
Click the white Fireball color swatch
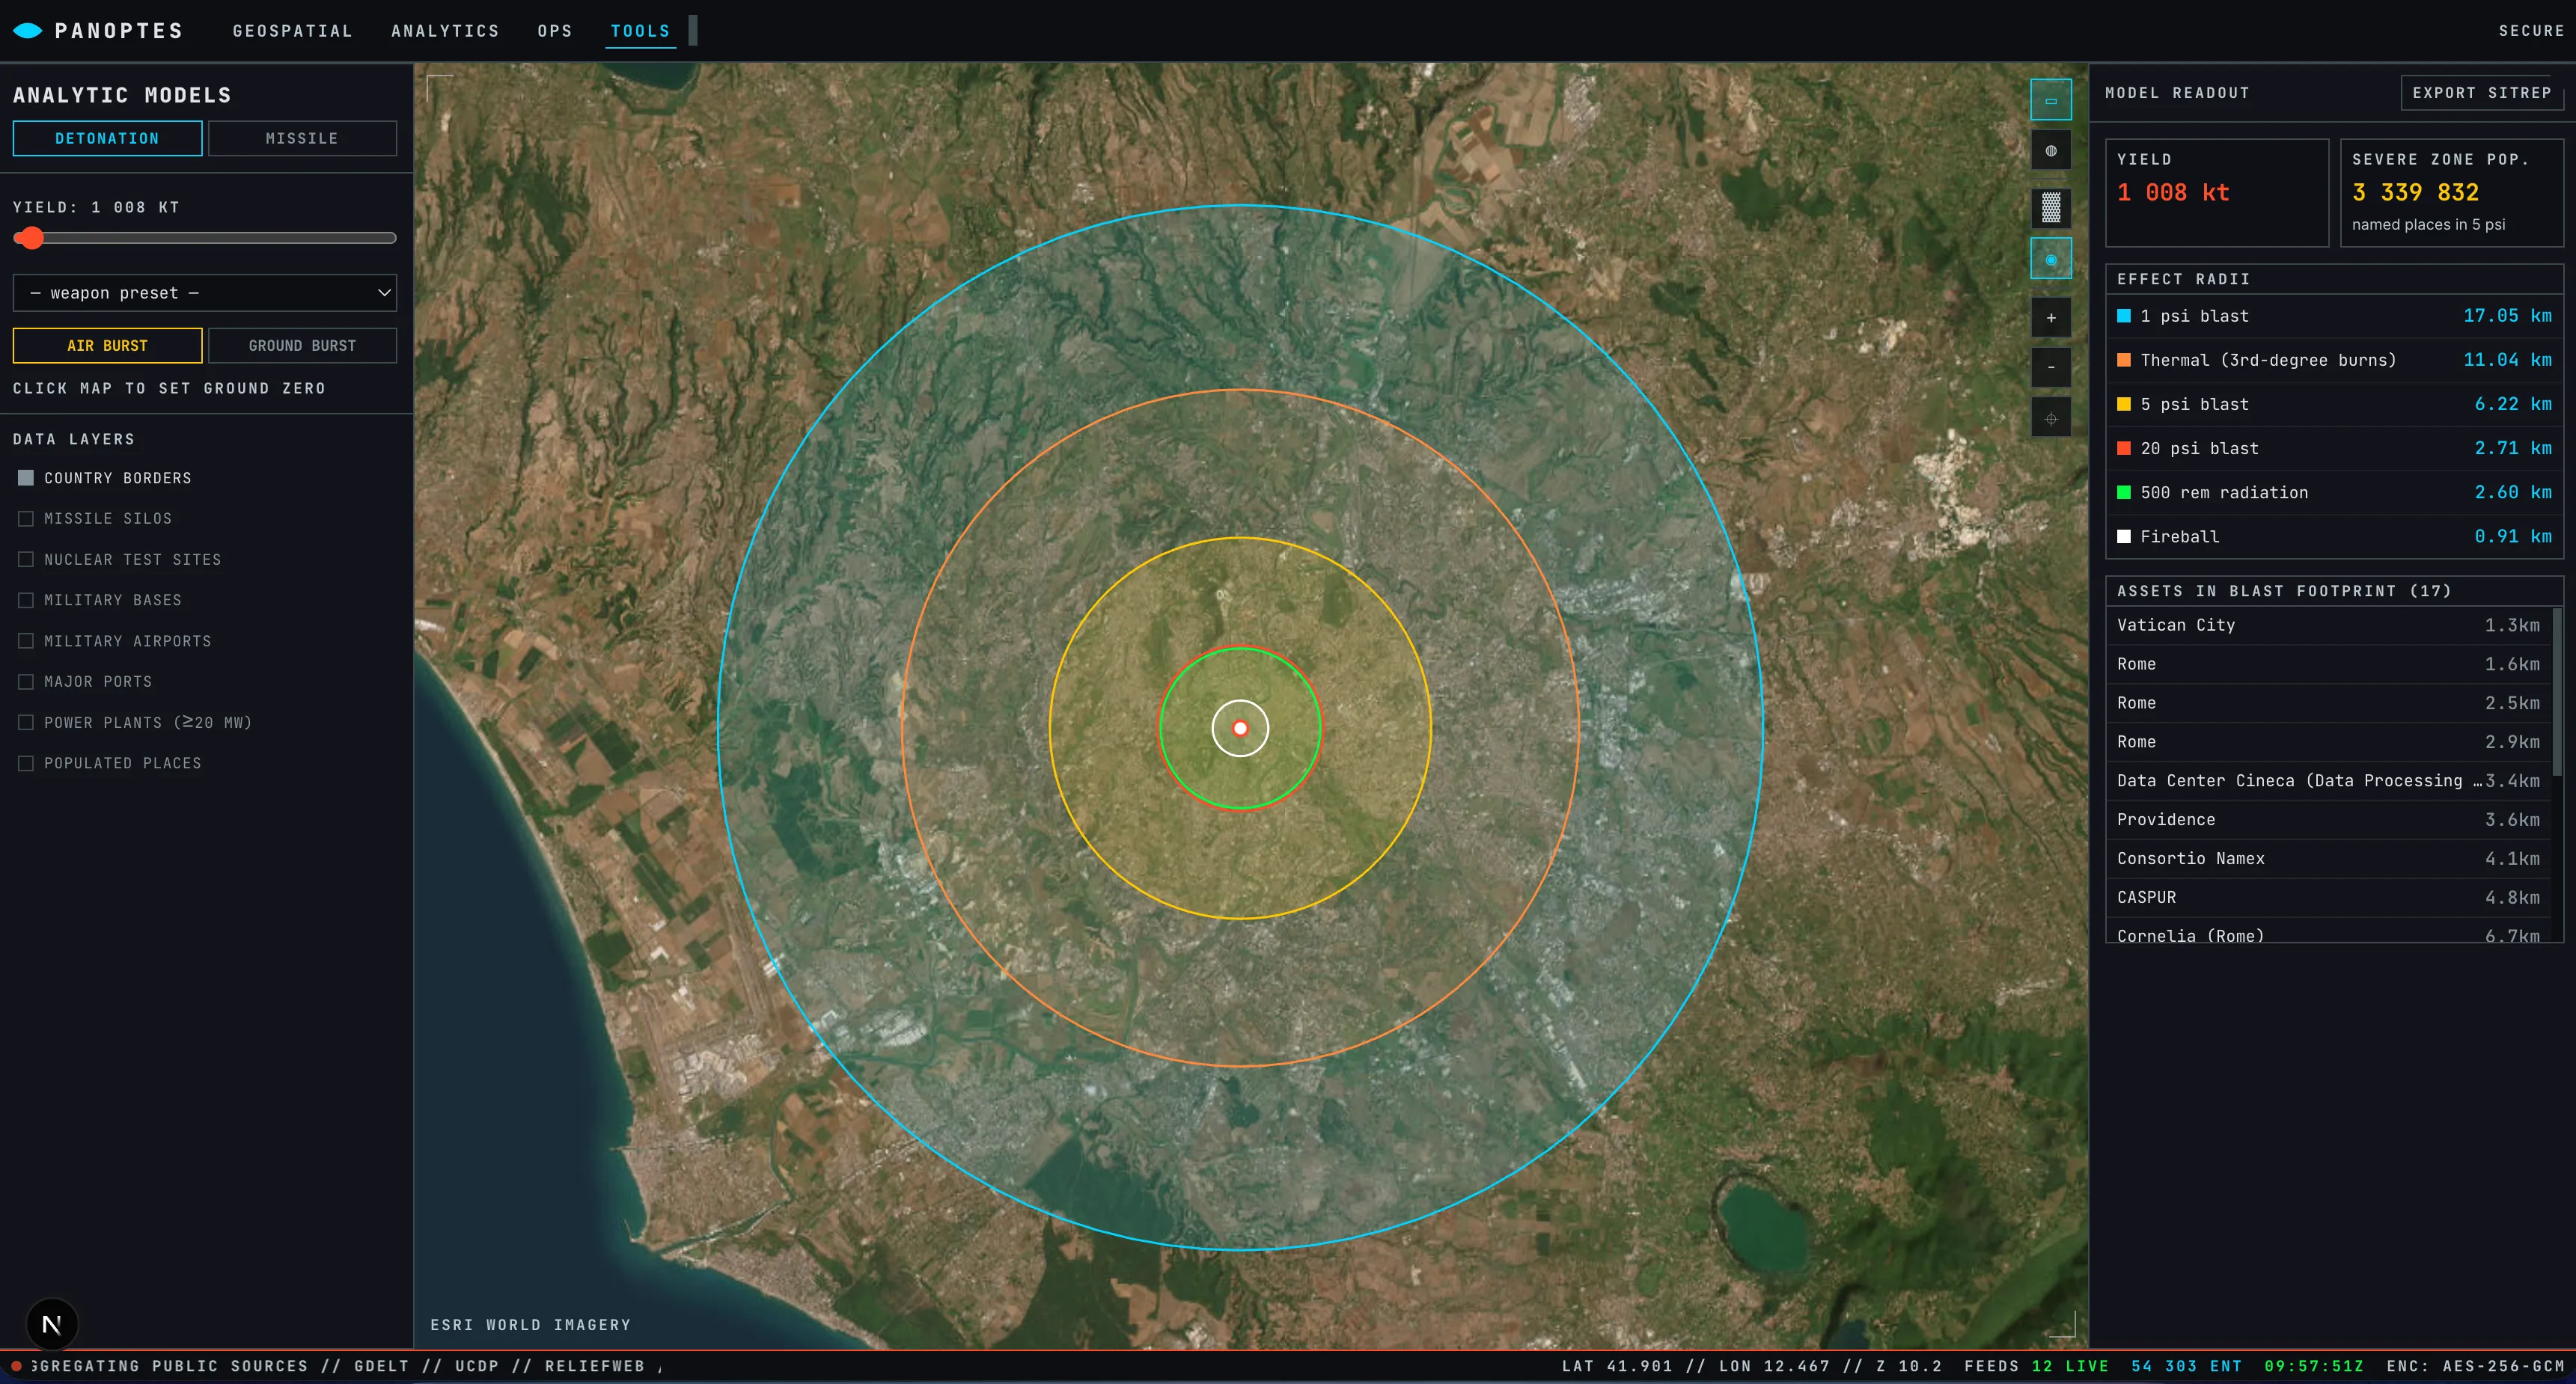(2124, 536)
